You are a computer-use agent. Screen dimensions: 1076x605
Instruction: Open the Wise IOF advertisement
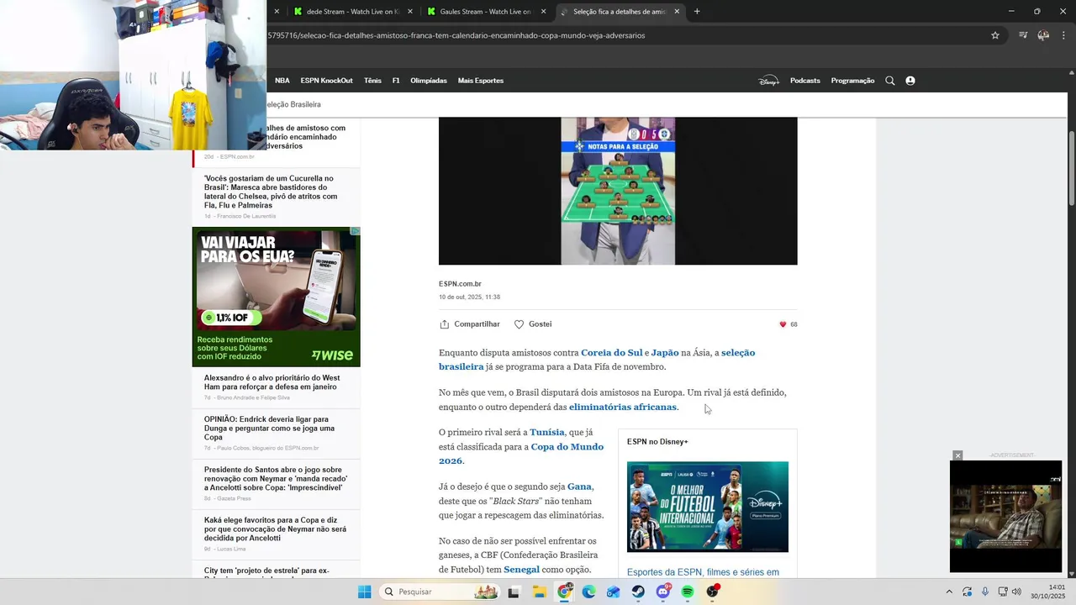point(277,297)
